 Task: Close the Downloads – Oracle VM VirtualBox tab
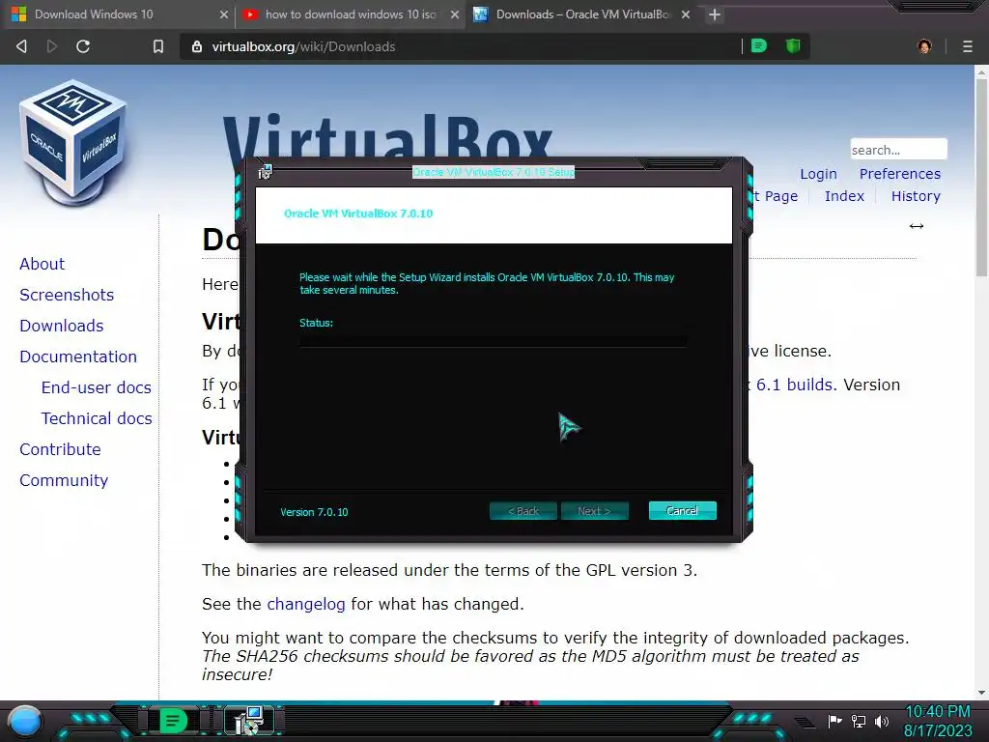[686, 14]
